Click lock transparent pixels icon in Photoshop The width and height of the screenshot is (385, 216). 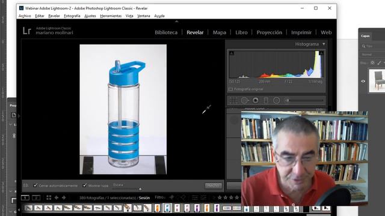(x=372, y=63)
